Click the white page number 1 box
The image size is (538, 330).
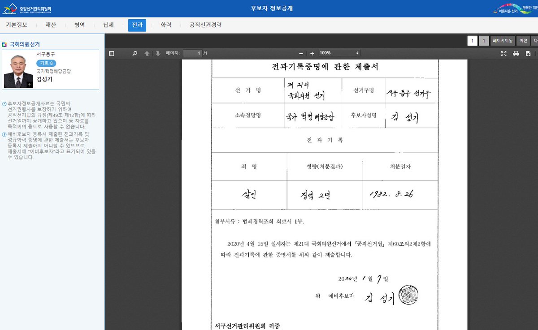[472, 41]
